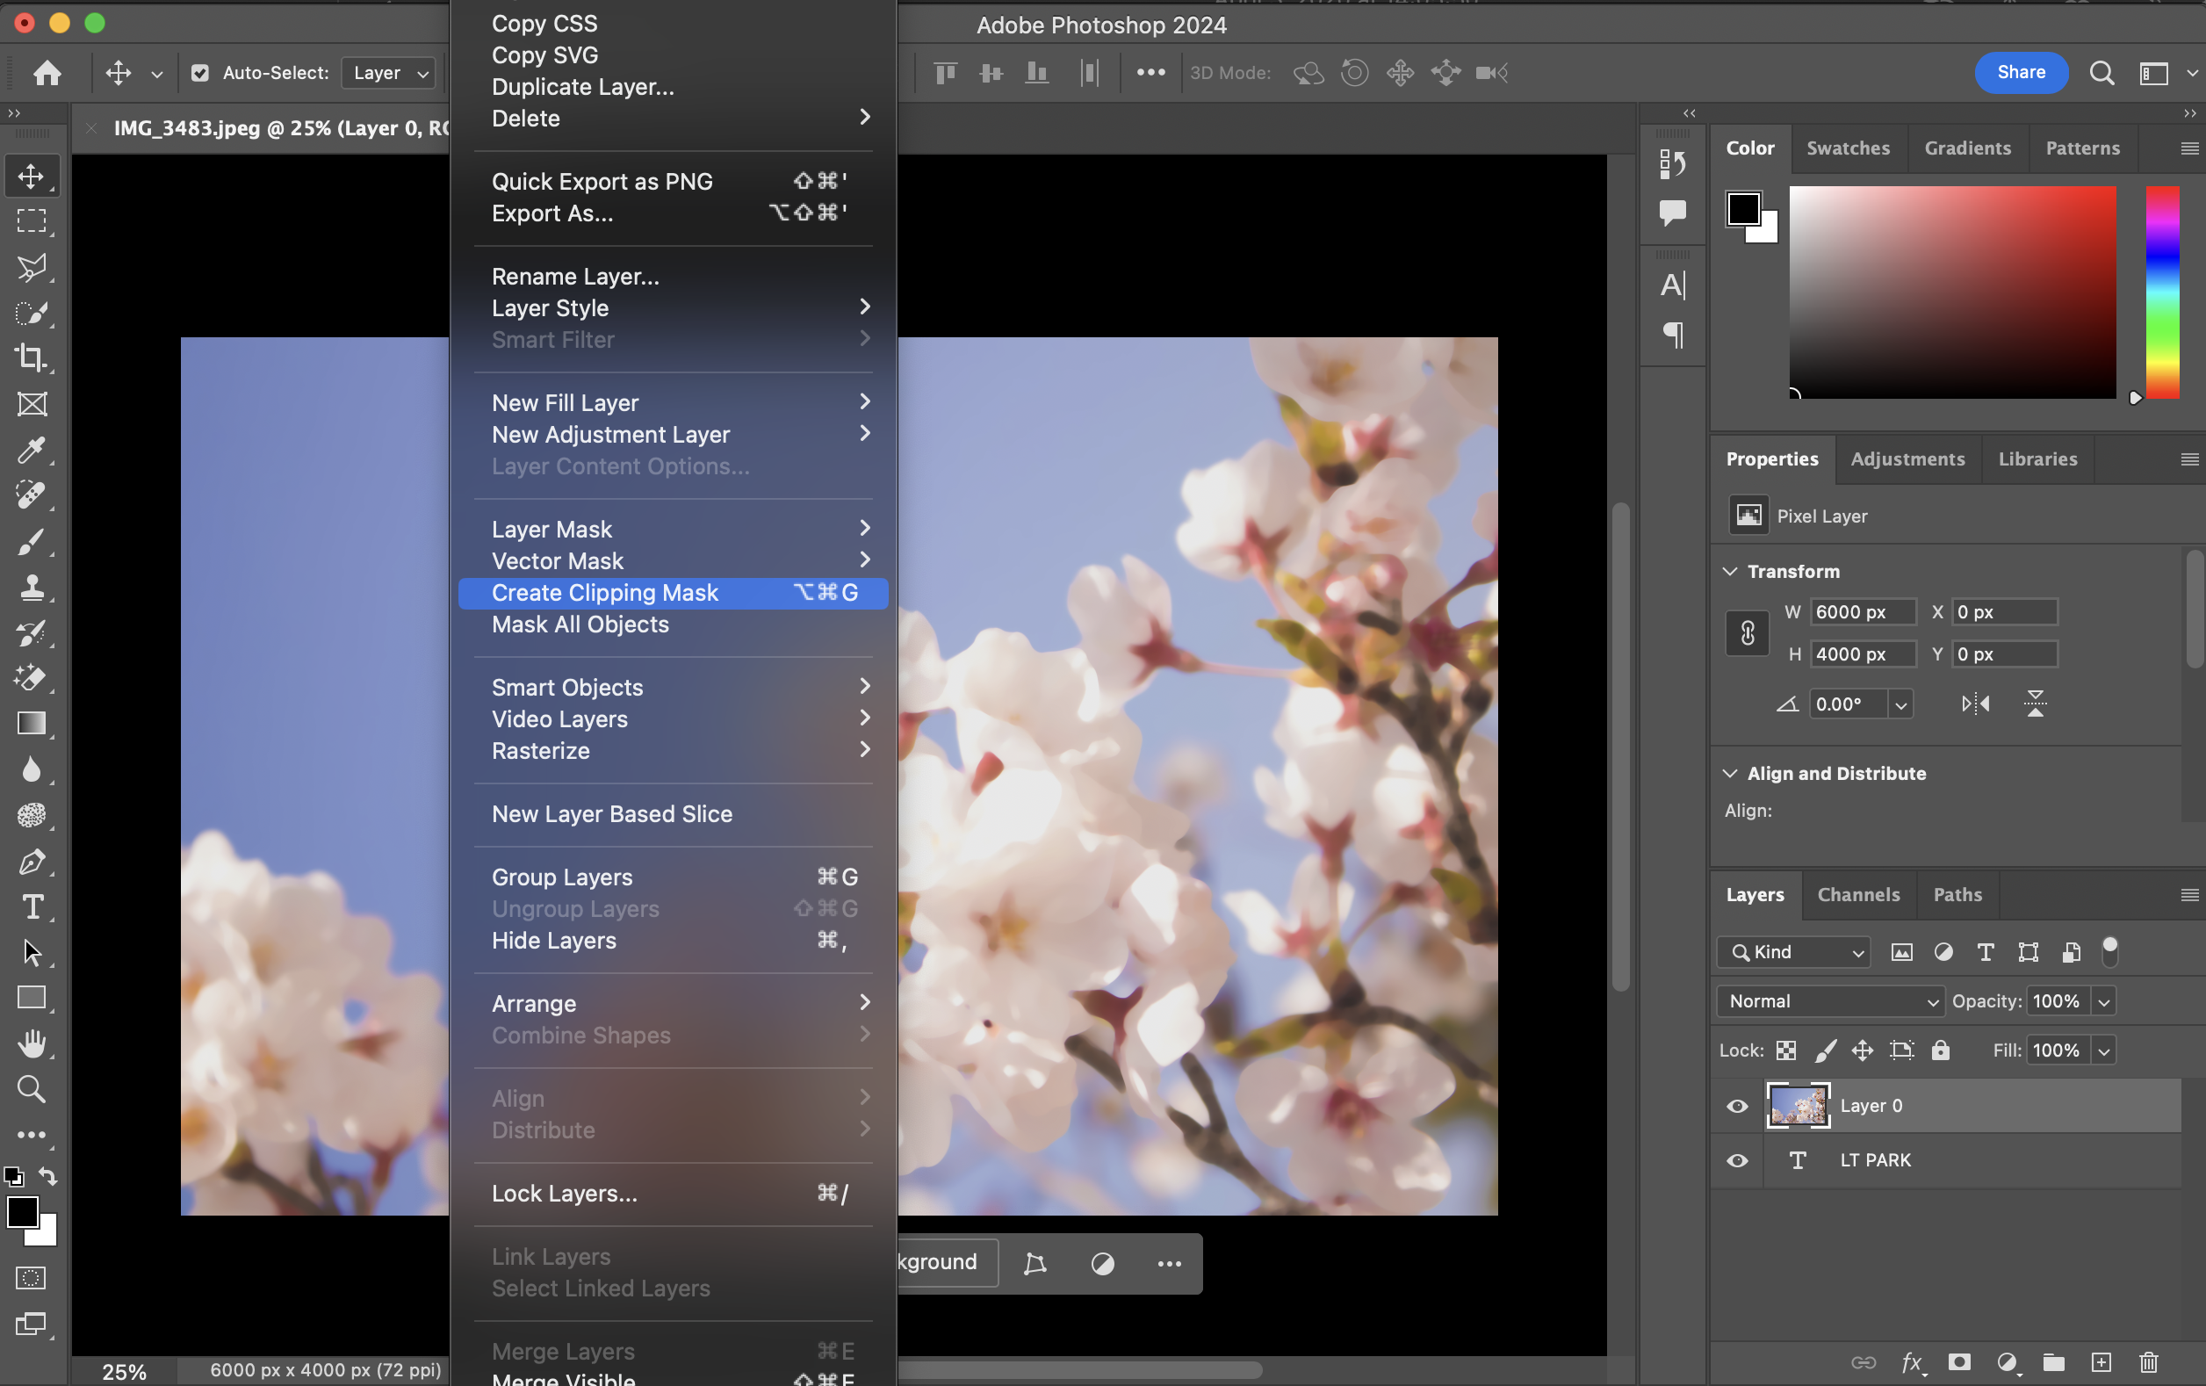Image resolution: width=2206 pixels, height=1386 pixels.
Task: Hide the LT PARK text layer
Action: click(x=1737, y=1160)
